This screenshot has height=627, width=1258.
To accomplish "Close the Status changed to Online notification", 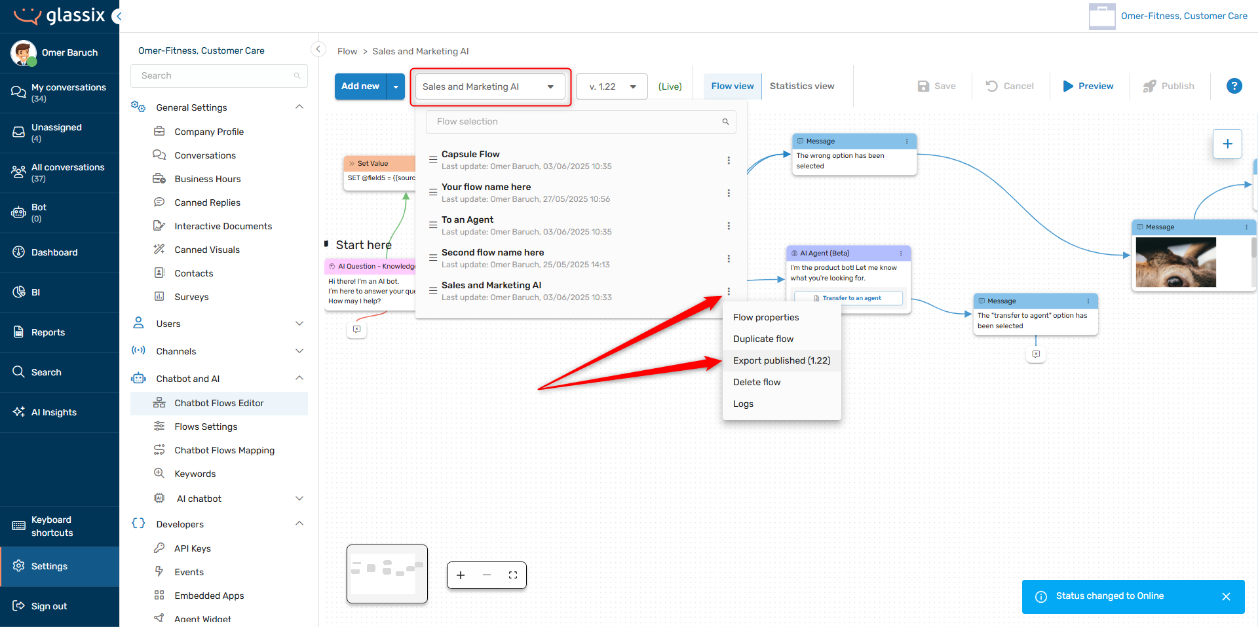I will coord(1226,597).
